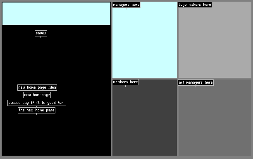Click the tick mark below "managers here"

pos(126,9)
